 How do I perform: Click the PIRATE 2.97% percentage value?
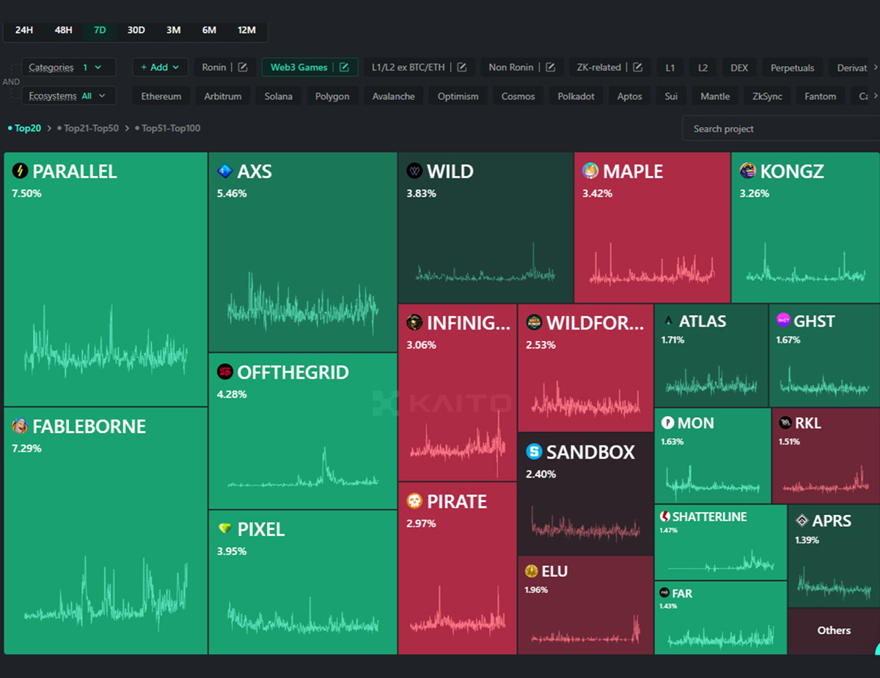tap(422, 523)
